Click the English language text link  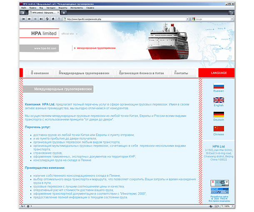click(219, 105)
